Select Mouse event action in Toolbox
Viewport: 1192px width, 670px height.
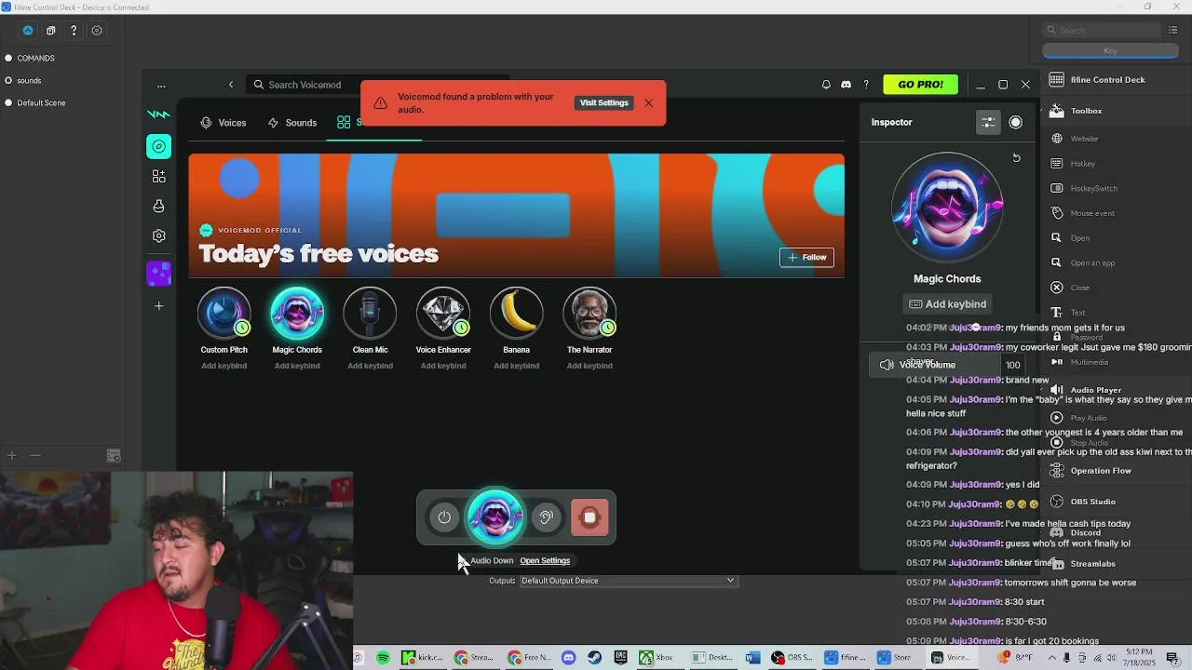pyautogui.click(x=1091, y=213)
